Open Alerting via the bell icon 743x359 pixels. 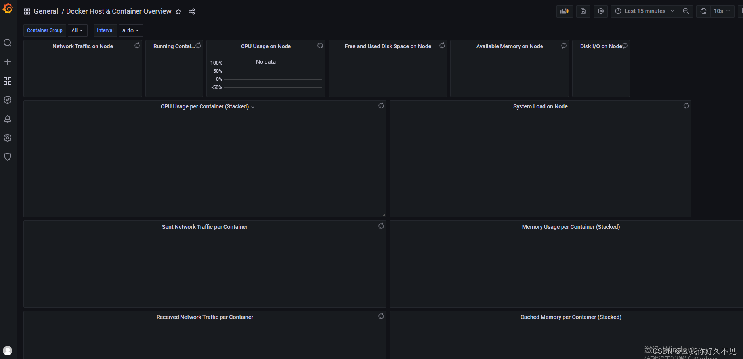click(8, 119)
